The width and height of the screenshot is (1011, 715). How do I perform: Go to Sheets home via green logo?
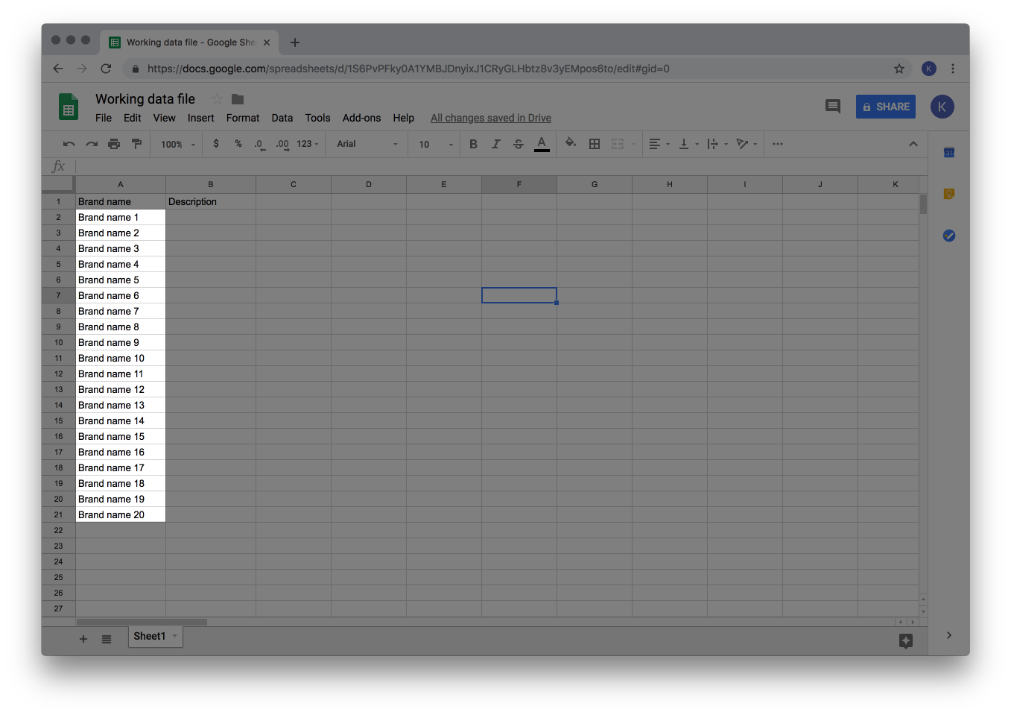click(69, 107)
